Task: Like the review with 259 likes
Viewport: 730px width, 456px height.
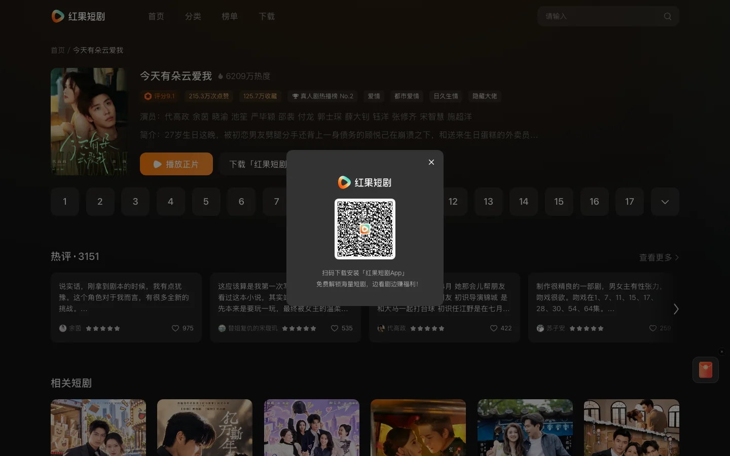Action: (653, 328)
